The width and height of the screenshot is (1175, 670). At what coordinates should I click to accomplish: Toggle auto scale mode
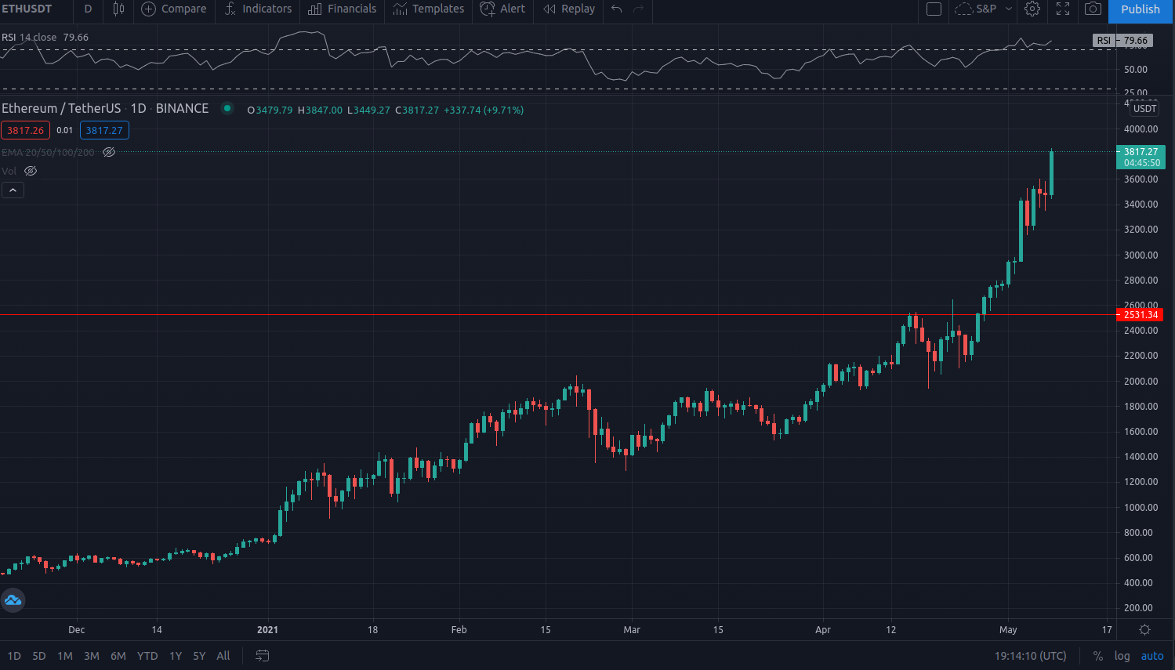[x=1152, y=656]
